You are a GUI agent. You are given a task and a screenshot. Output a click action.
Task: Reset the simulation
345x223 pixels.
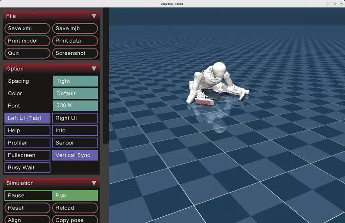(x=27, y=208)
